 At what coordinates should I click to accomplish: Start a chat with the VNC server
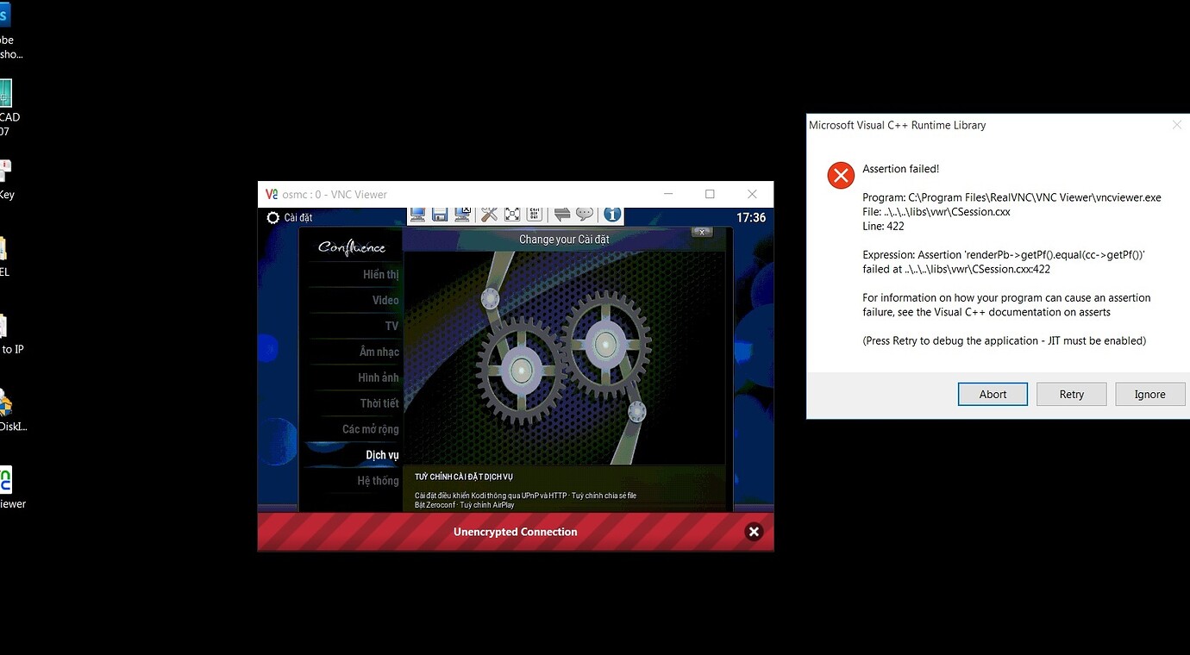(585, 214)
